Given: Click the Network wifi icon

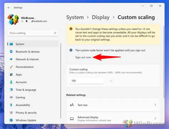Looking at the screenshot, I should pyautogui.click(x=11, y=59).
